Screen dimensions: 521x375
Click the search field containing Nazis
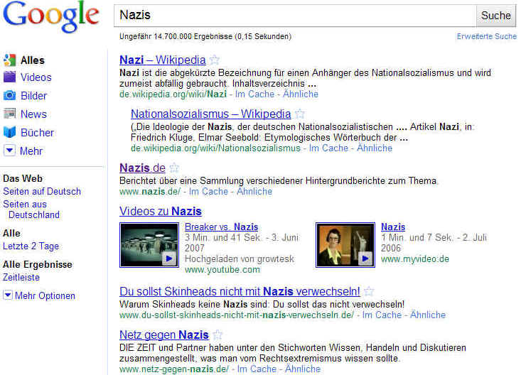(295, 16)
